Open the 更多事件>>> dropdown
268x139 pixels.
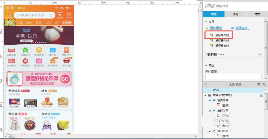(233, 55)
